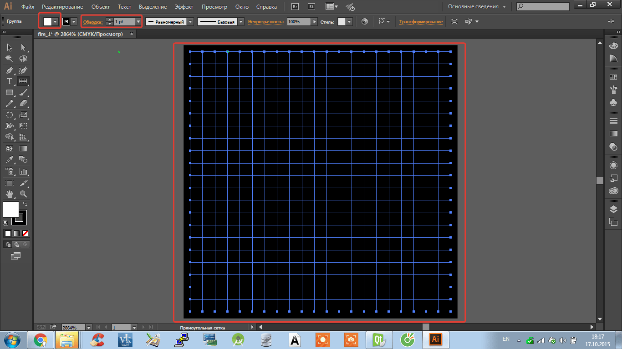
Task: Select the Eraser tool
Action: click(23, 104)
